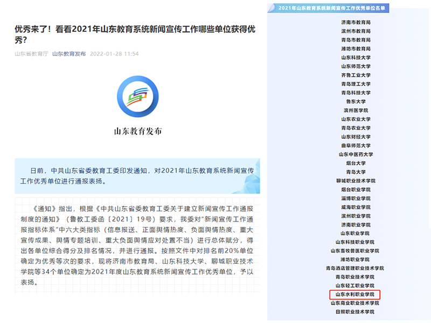The height and width of the screenshot is (323, 431).
Task: Click the 山东教育发布 circular logo icon
Action: click(137, 96)
